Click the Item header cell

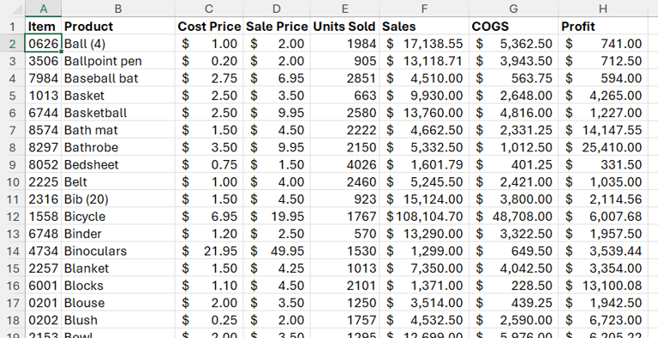tap(43, 27)
